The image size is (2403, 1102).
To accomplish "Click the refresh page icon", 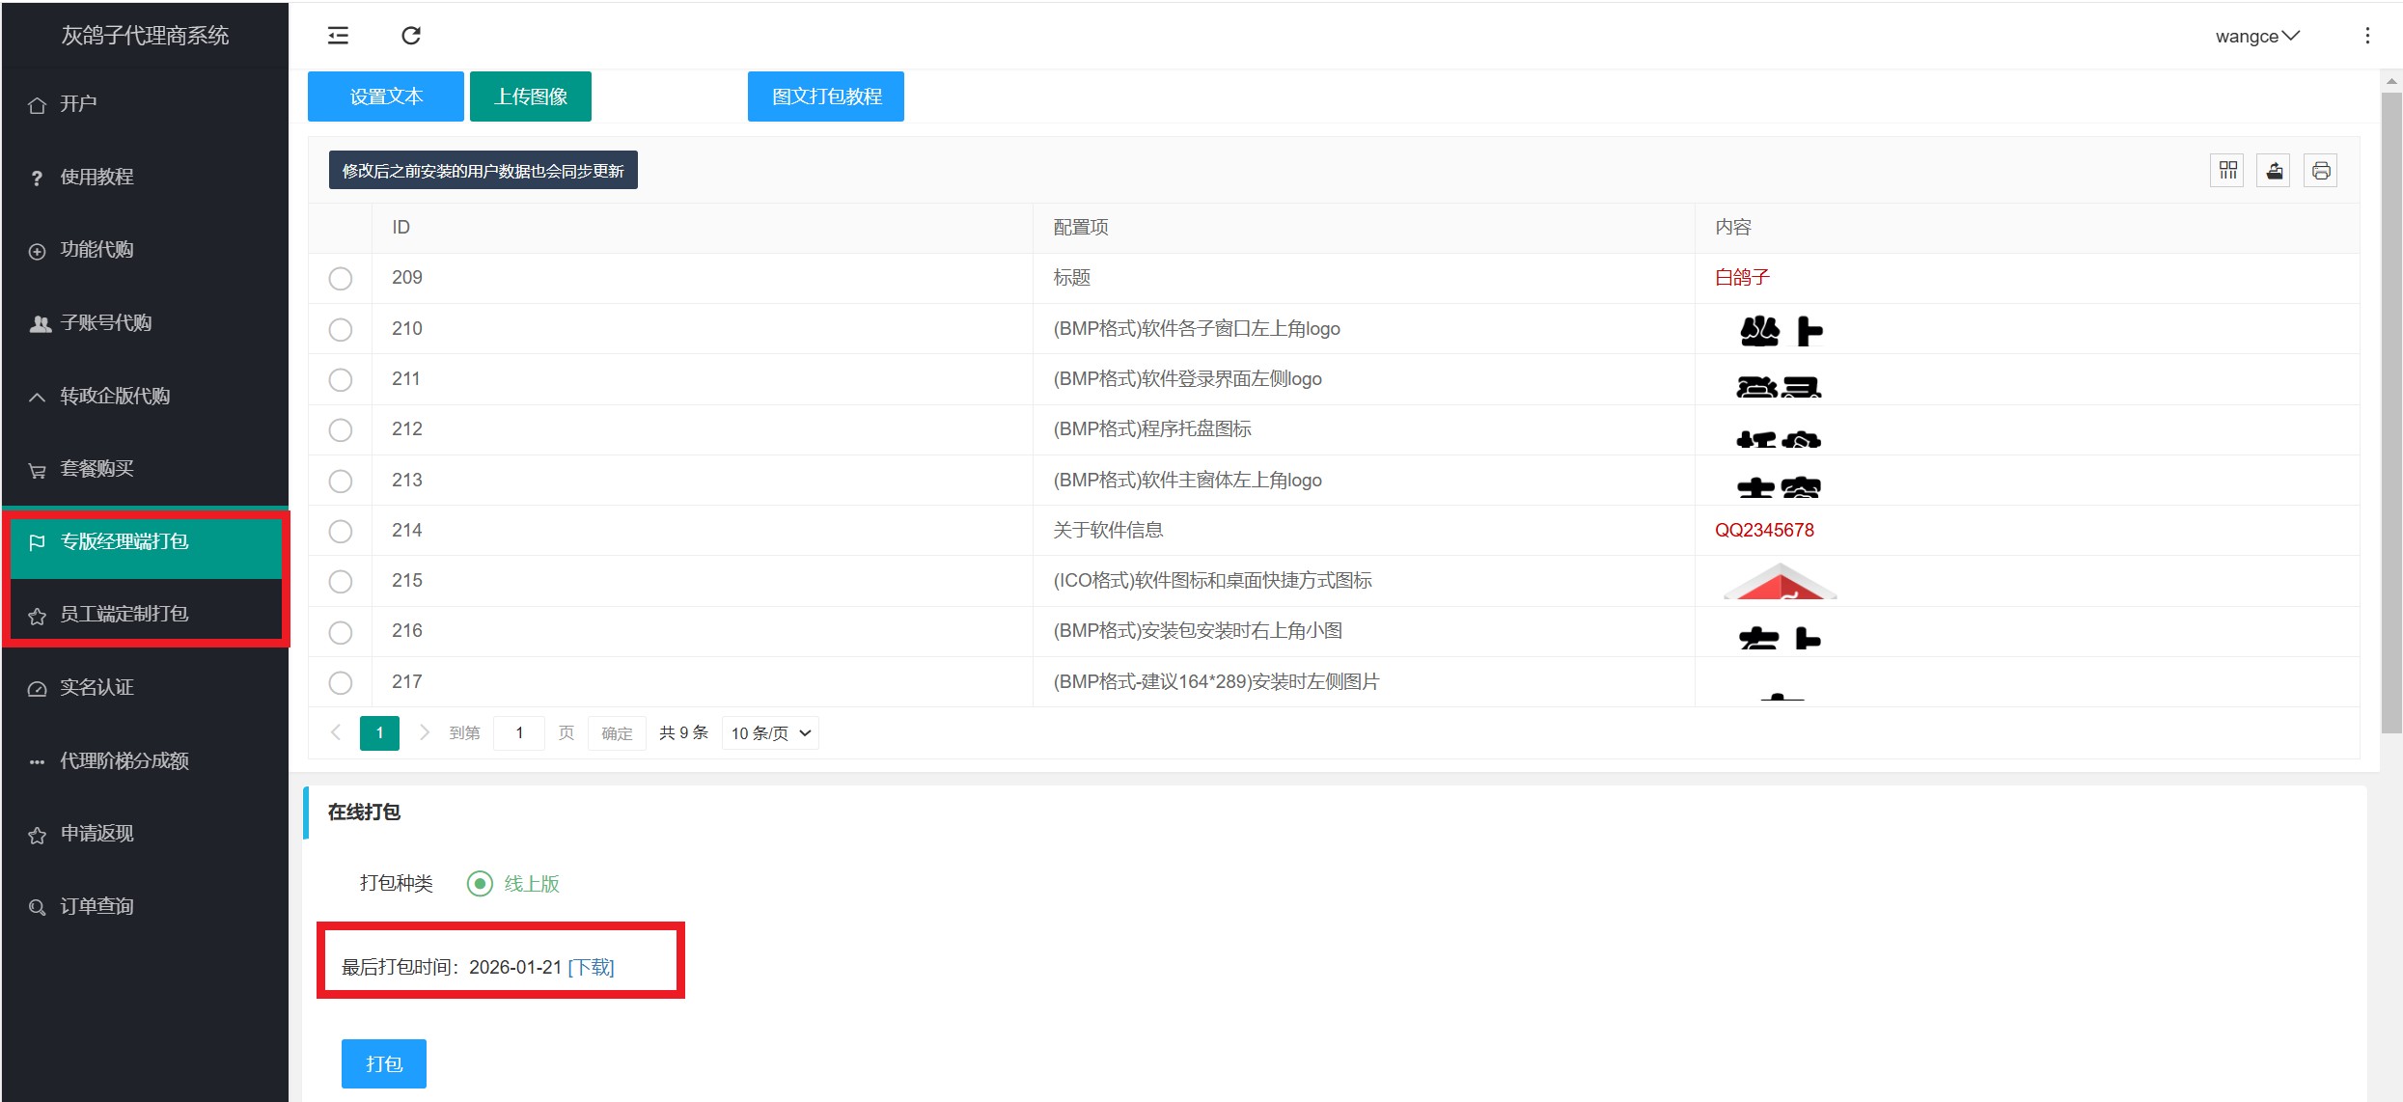I will (x=411, y=36).
